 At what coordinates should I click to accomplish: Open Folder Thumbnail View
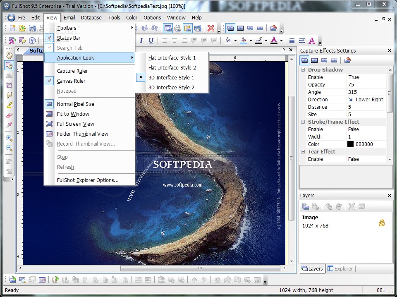point(89,134)
